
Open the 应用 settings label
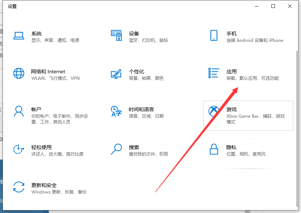tap(231, 72)
